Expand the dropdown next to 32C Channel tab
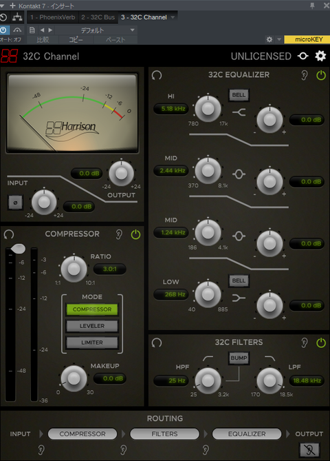Image resolution: width=330 pixels, height=461 pixels. 173,17
